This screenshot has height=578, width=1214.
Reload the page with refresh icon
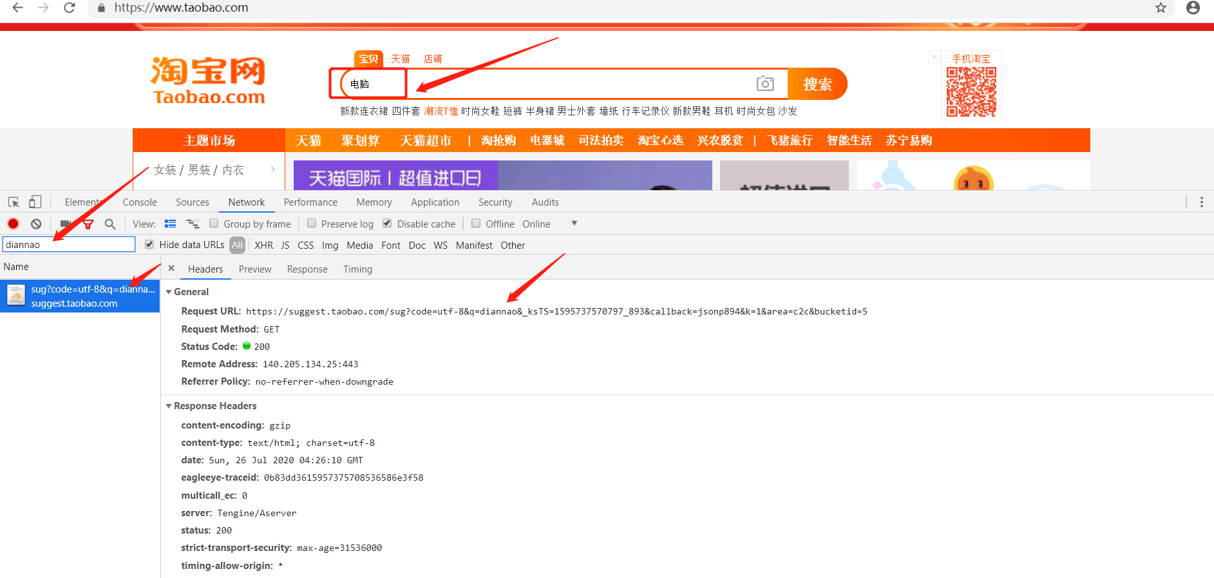70,8
